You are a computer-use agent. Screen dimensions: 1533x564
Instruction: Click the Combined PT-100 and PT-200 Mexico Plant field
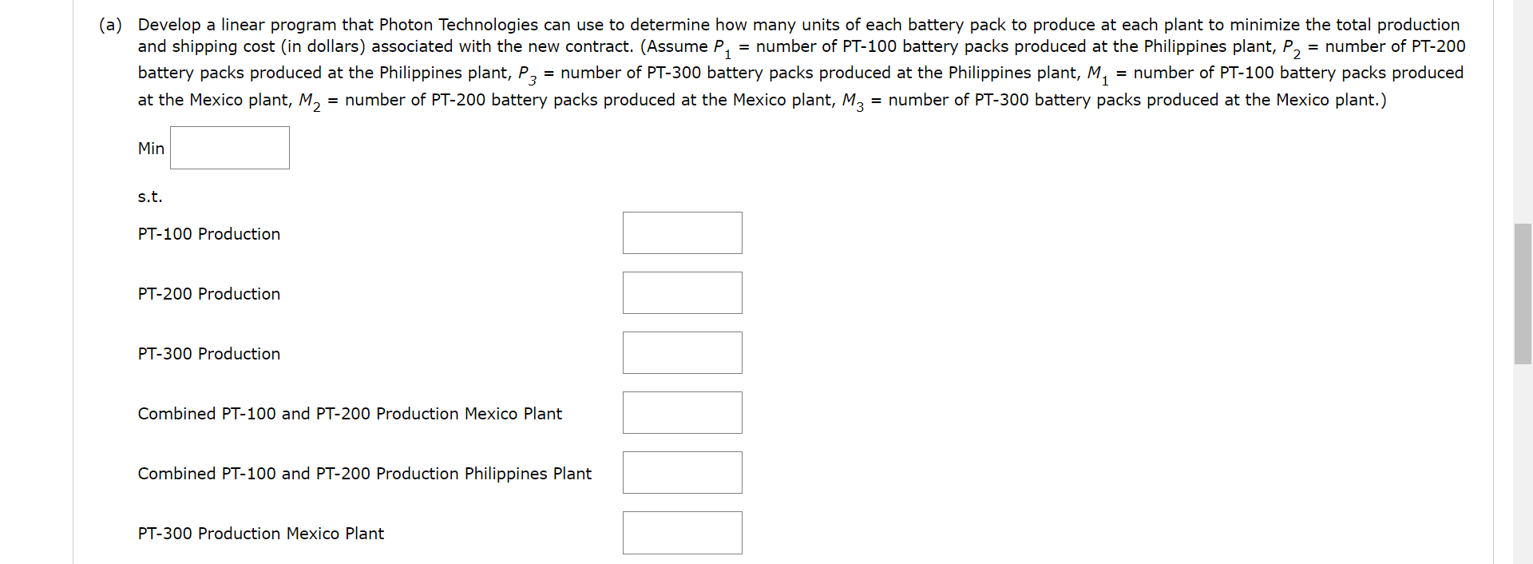682,412
